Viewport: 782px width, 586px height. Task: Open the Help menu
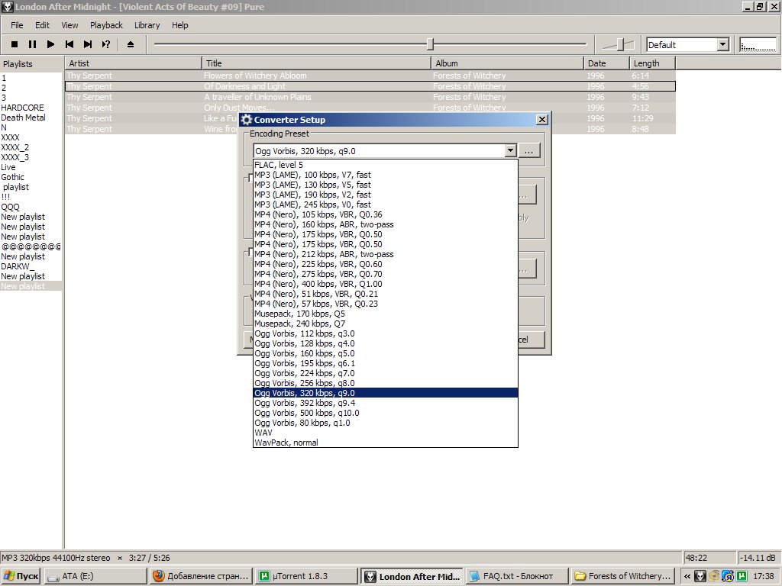(180, 25)
